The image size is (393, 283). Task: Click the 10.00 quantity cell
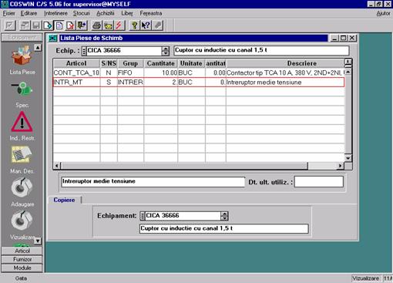(161, 72)
